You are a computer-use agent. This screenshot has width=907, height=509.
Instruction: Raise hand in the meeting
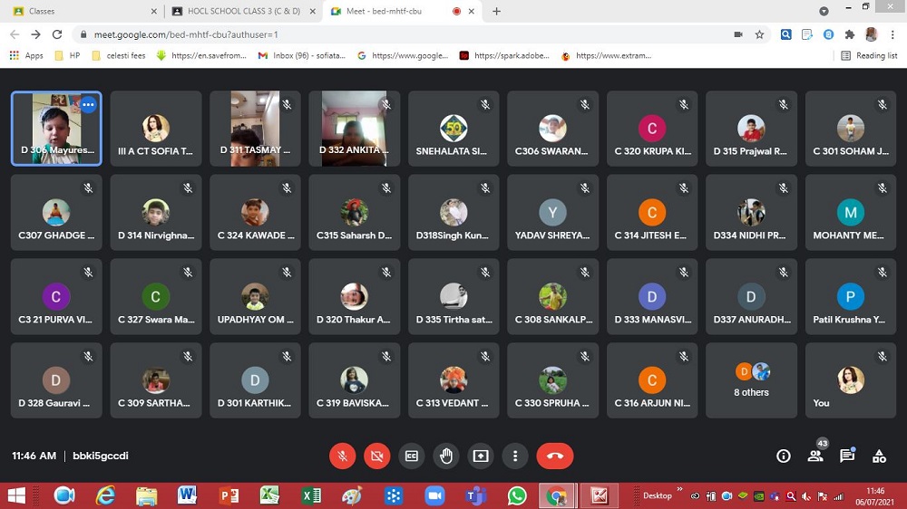point(446,456)
